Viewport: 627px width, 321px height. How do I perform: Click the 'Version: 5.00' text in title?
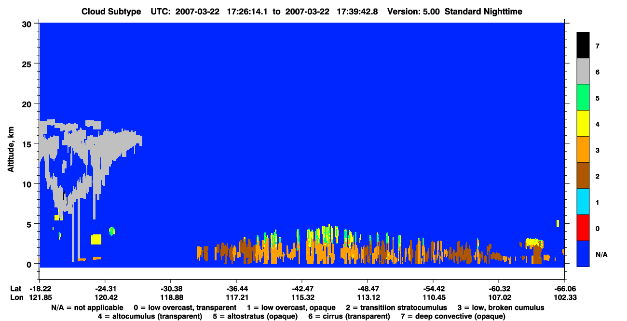point(413,12)
